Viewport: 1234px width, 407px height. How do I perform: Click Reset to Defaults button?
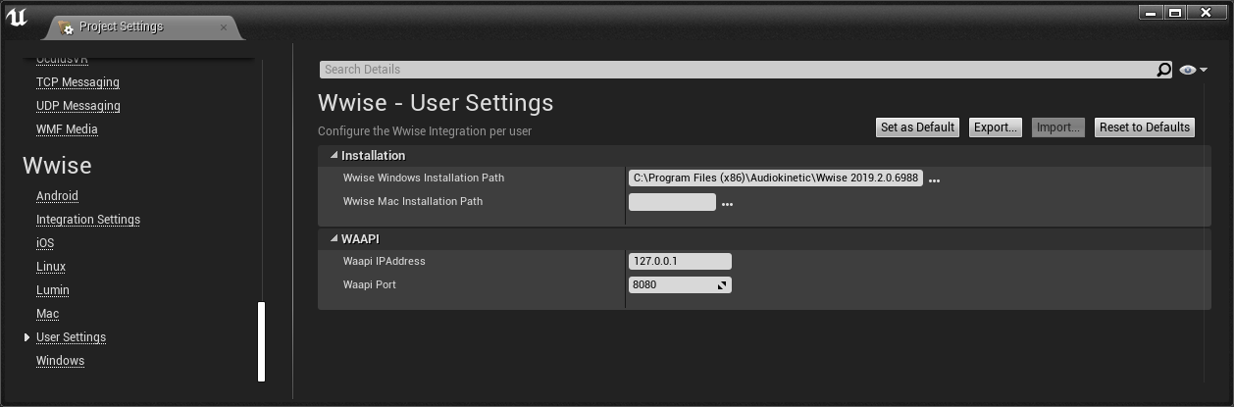pyautogui.click(x=1145, y=127)
